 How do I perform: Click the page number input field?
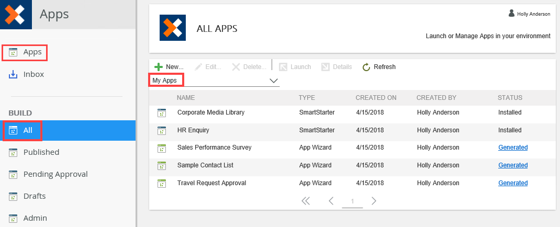tap(352, 201)
